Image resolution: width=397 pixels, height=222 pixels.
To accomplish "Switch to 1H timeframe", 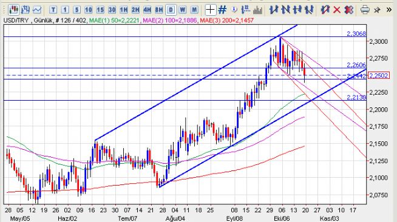I will click(x=124, y=10).
